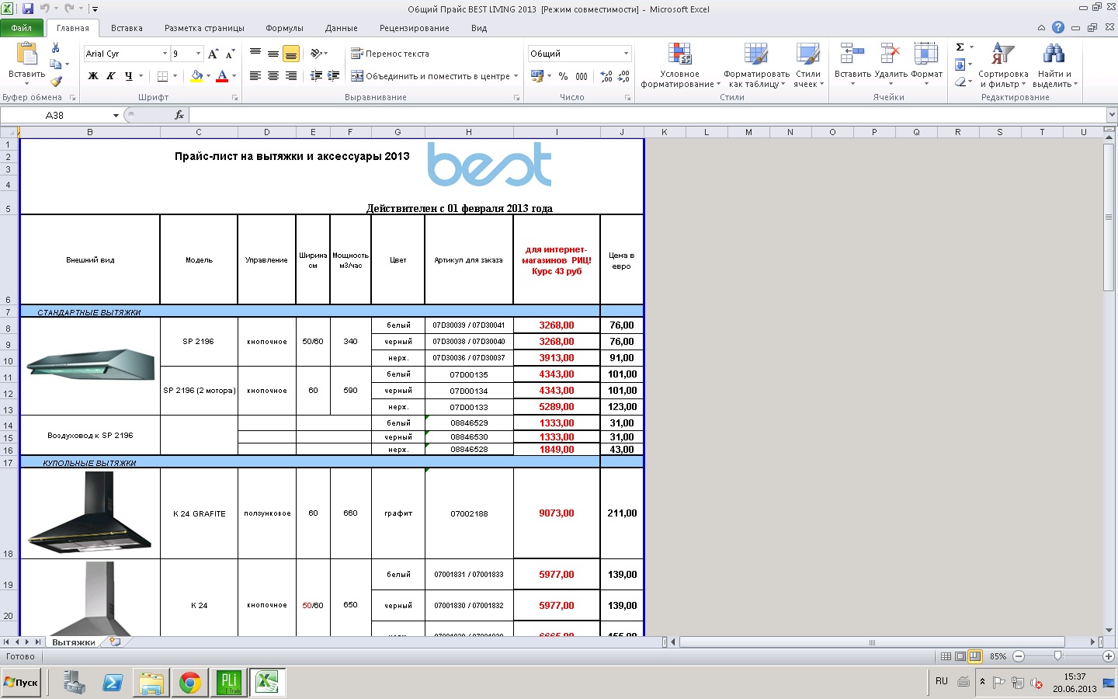1118x699 pixels.
Task: Apply thousands separator 000 style
Action: coord(582,76)
